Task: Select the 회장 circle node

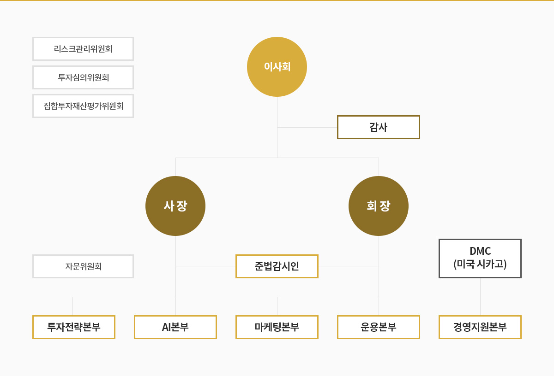Action: [379, 206]
